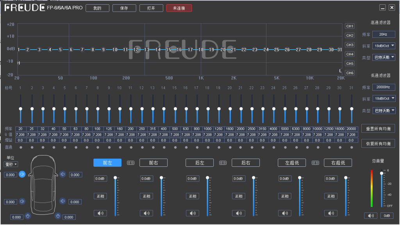This screenshot has width=400, height=225.
Task: Click the master 0dB value box
Action: point(387,216)
